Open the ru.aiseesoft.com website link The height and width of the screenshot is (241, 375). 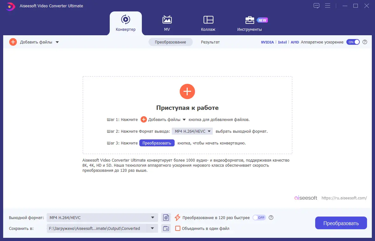344,198
